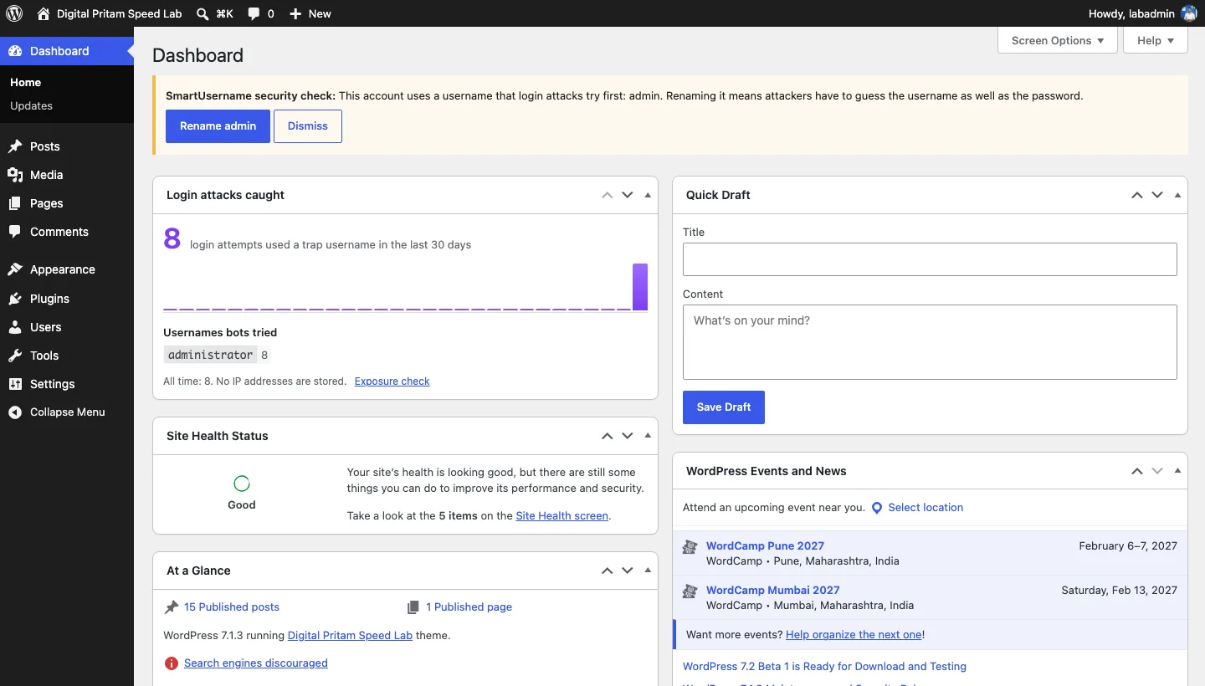The height and width of the screenshot is (686, 1205).
Task: Click the Appearance paintbrush icon
Action: (x=15, y=269)
